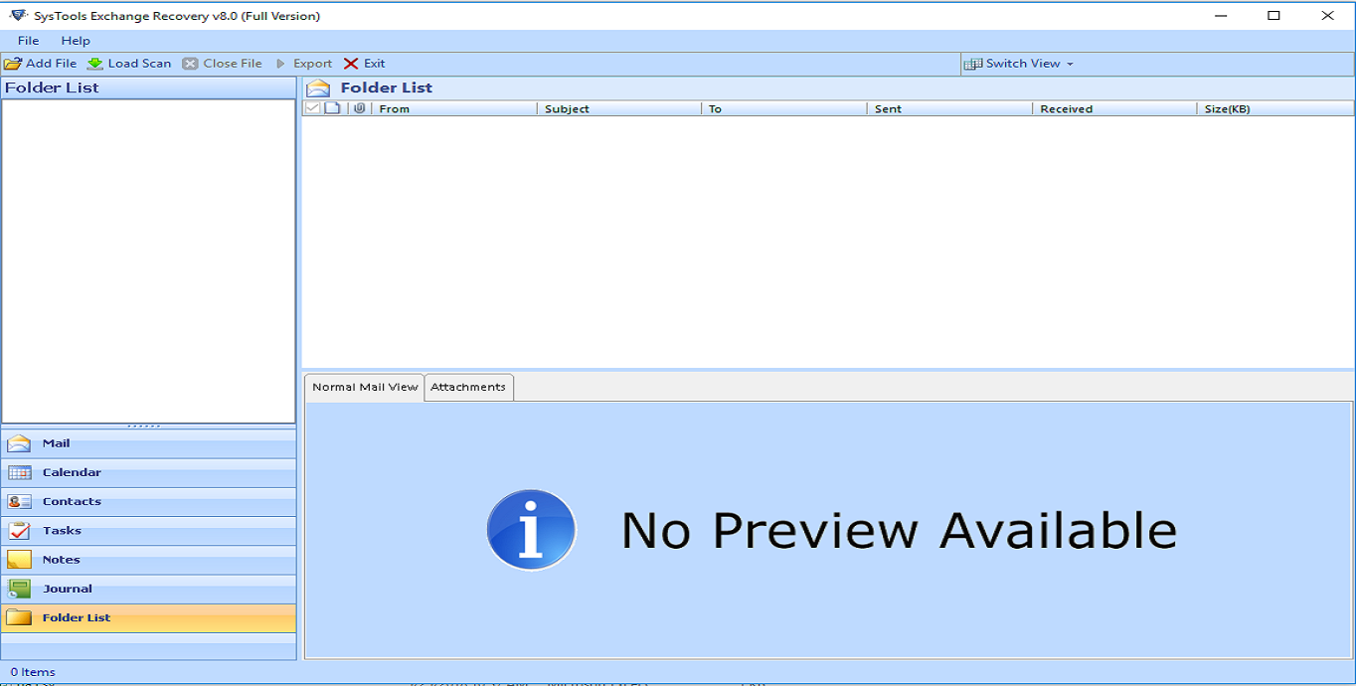Screen dimensions: 1356x686
Task: Select the Journal label in navigation pane
Action: 68,589
